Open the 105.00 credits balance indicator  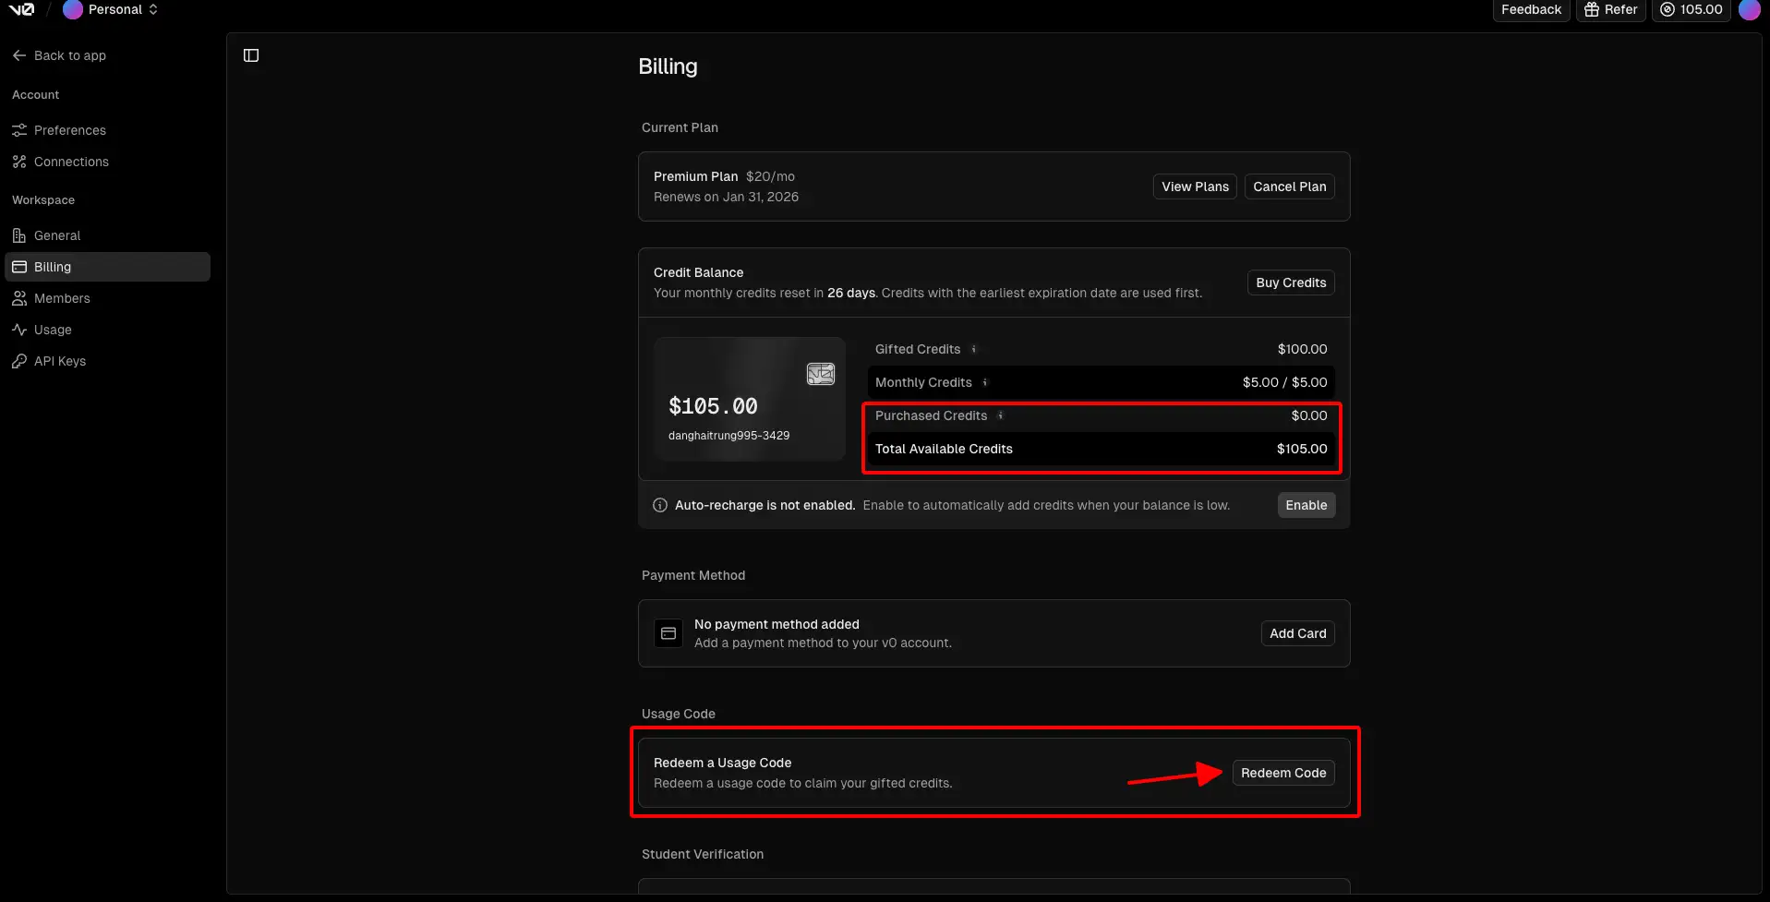pos(1692,9)
